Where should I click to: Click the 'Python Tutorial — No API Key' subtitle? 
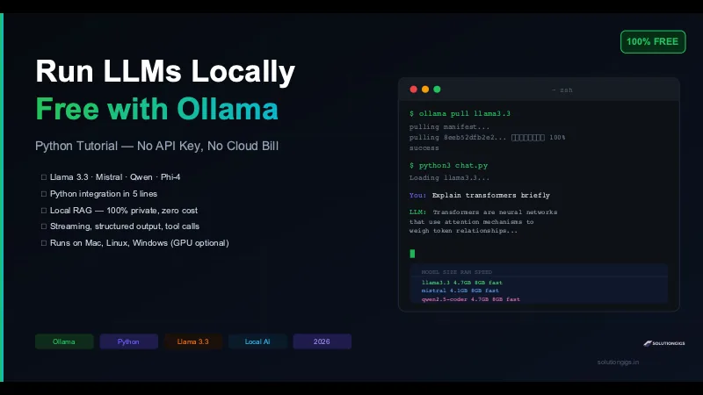click(x=156, y=146)
